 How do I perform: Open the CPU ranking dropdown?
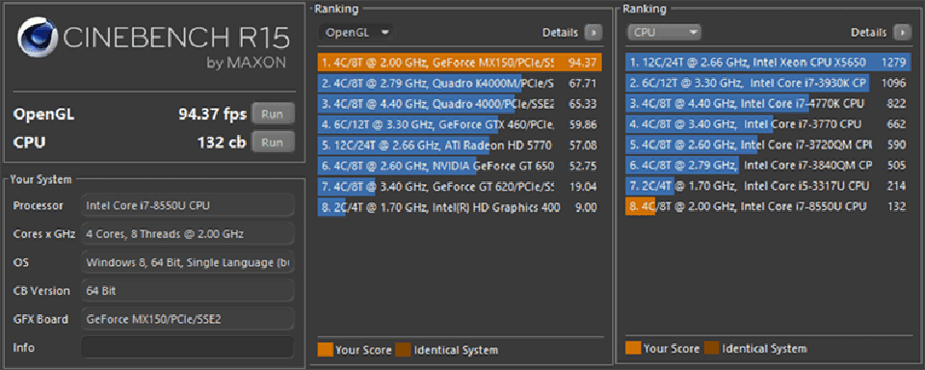pos(664,33)
